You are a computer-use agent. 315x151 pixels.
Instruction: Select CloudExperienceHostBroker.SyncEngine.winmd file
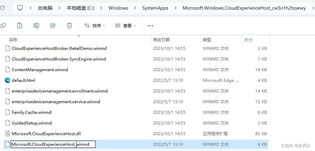(59, 59)
